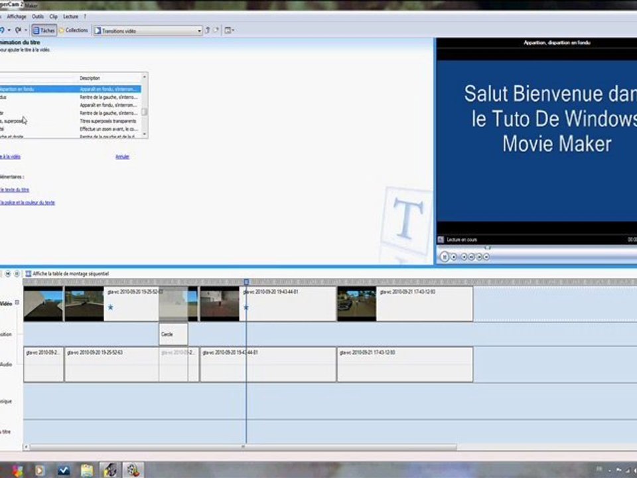Click the timeline scroll left arrow
637x478 pixels.
pyautogui.click(x=27, y=447)
